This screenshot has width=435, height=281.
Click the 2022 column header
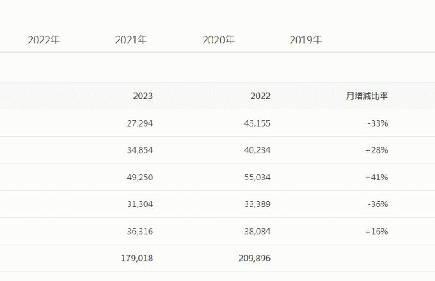[260, 96]
